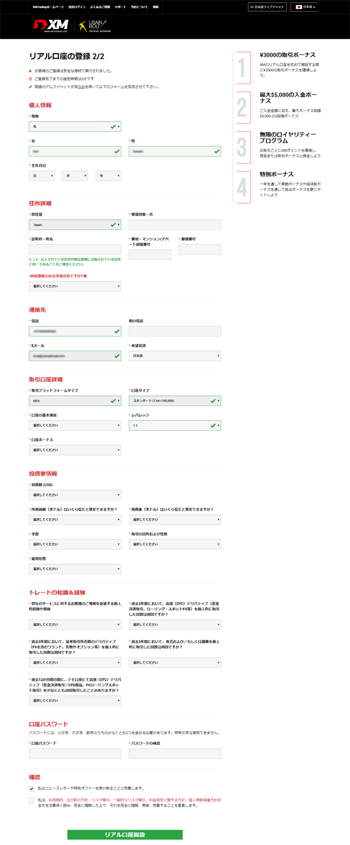
Task: Click the Japan flag language icon
Action: (x=299, y=7)
